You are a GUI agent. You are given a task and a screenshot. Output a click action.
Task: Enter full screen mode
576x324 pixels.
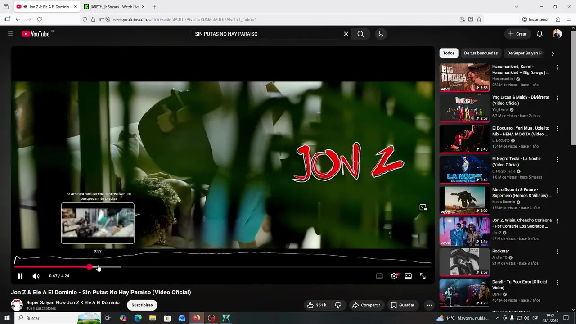423,276
